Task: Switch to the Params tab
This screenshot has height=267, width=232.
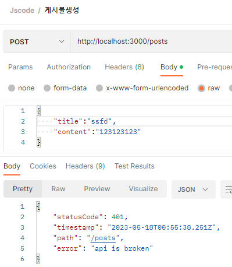Action: pyautogui.click(x=20, y=67)
